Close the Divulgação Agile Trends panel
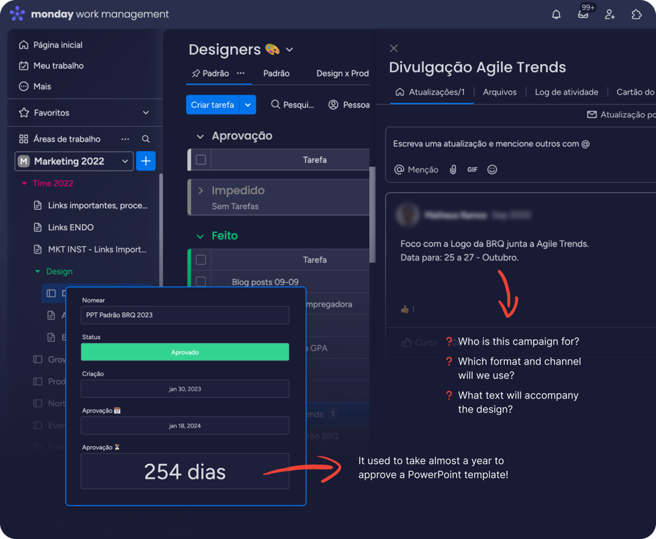This screenshot has height=539, width=656. [x=394, y=48]
